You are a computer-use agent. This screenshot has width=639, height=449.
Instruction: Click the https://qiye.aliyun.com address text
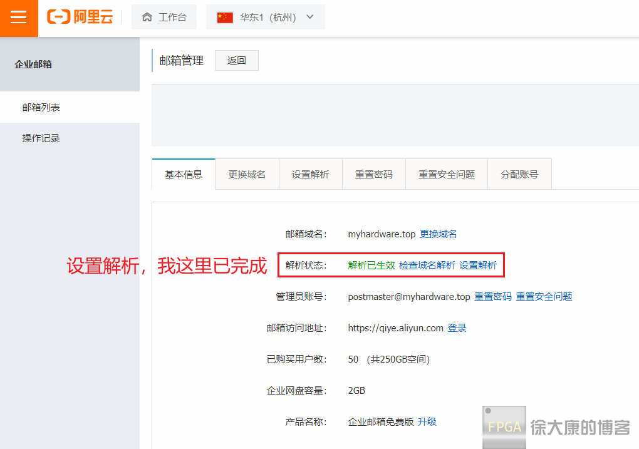(395, 328)
